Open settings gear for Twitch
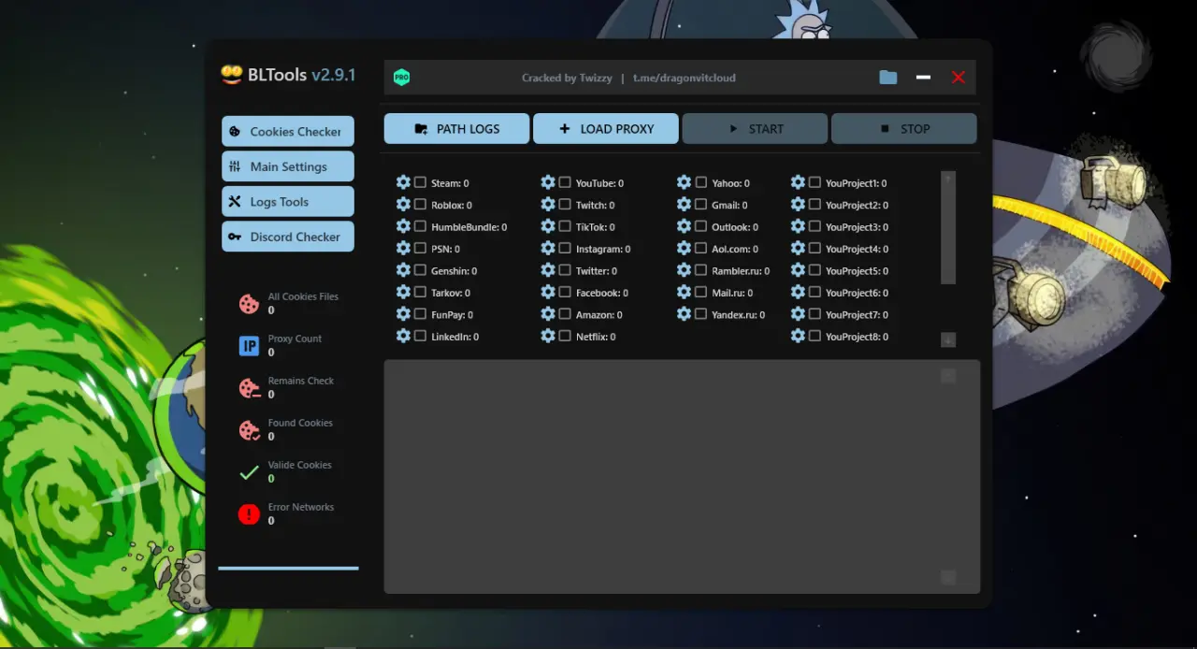Viewport: 1197px width, 649px height. point(548,204)
